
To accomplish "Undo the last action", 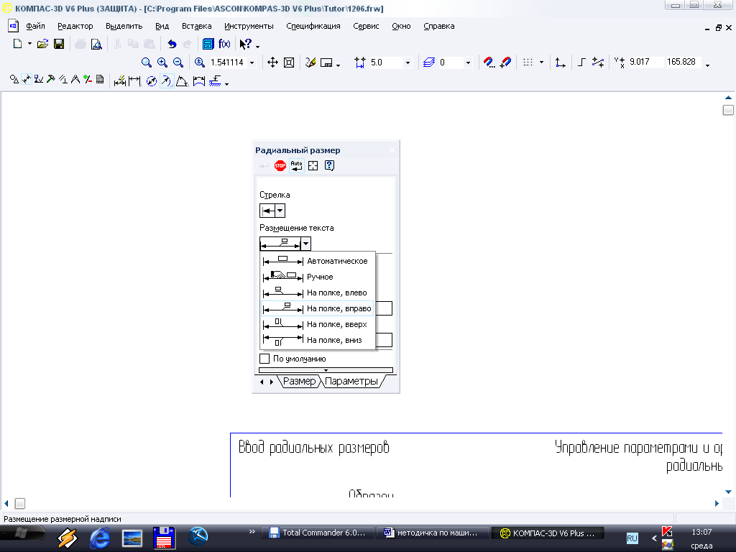I will [x=172, y=44].
